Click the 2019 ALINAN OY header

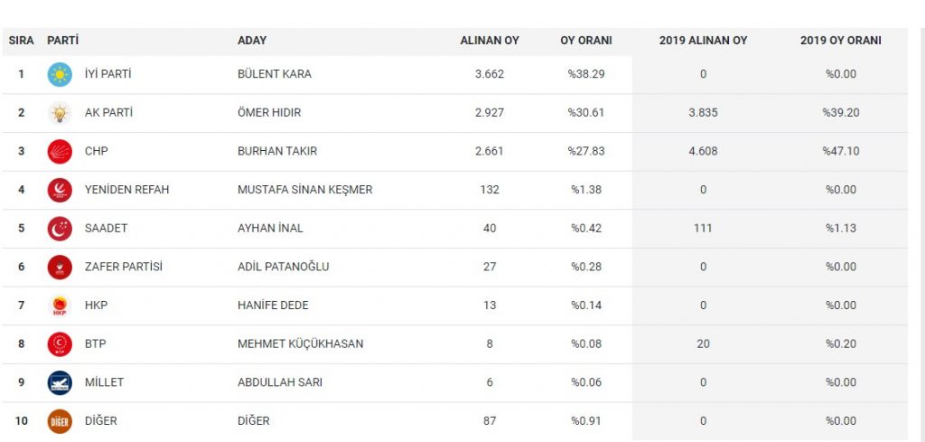click(703, 41)
